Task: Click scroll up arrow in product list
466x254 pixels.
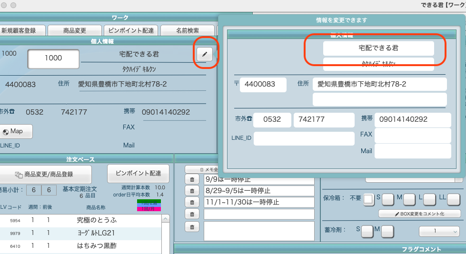Action: click(x=166, y=219)
